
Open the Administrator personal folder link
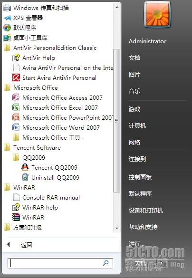point(147,41)
